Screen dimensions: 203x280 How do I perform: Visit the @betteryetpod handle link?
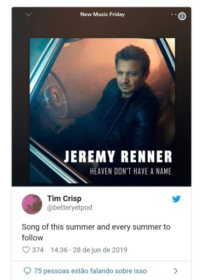coord(69,208)
